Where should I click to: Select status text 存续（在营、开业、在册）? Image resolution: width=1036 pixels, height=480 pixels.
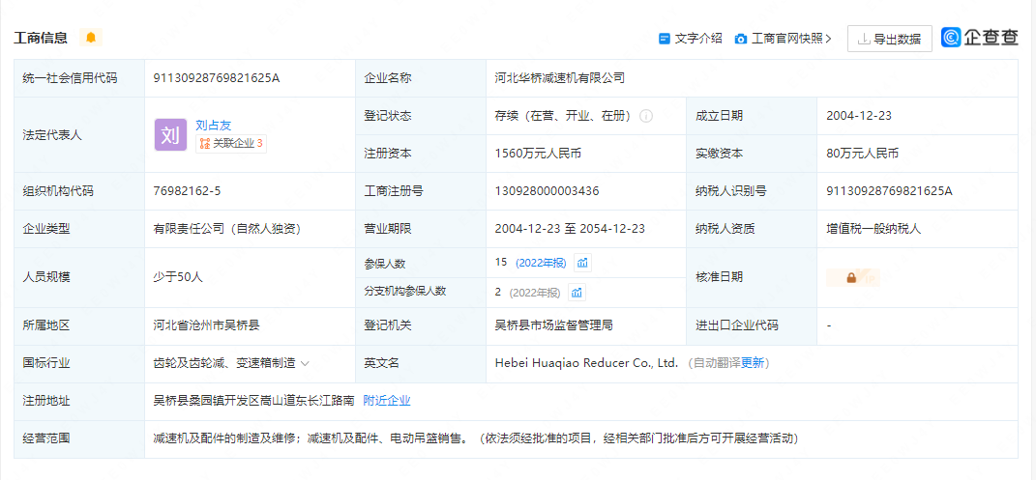click(565, 116)
